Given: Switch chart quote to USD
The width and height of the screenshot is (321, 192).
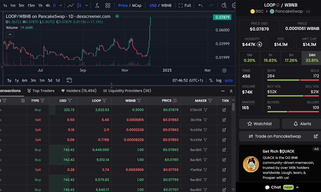Looking at the screenshot, I should pos(153,5).
